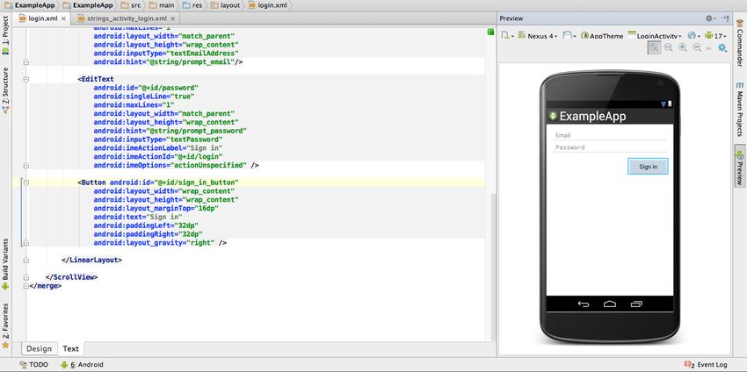
Task: Open the screen orientation dropdown in Preview
Action: [x=569, y=36]
